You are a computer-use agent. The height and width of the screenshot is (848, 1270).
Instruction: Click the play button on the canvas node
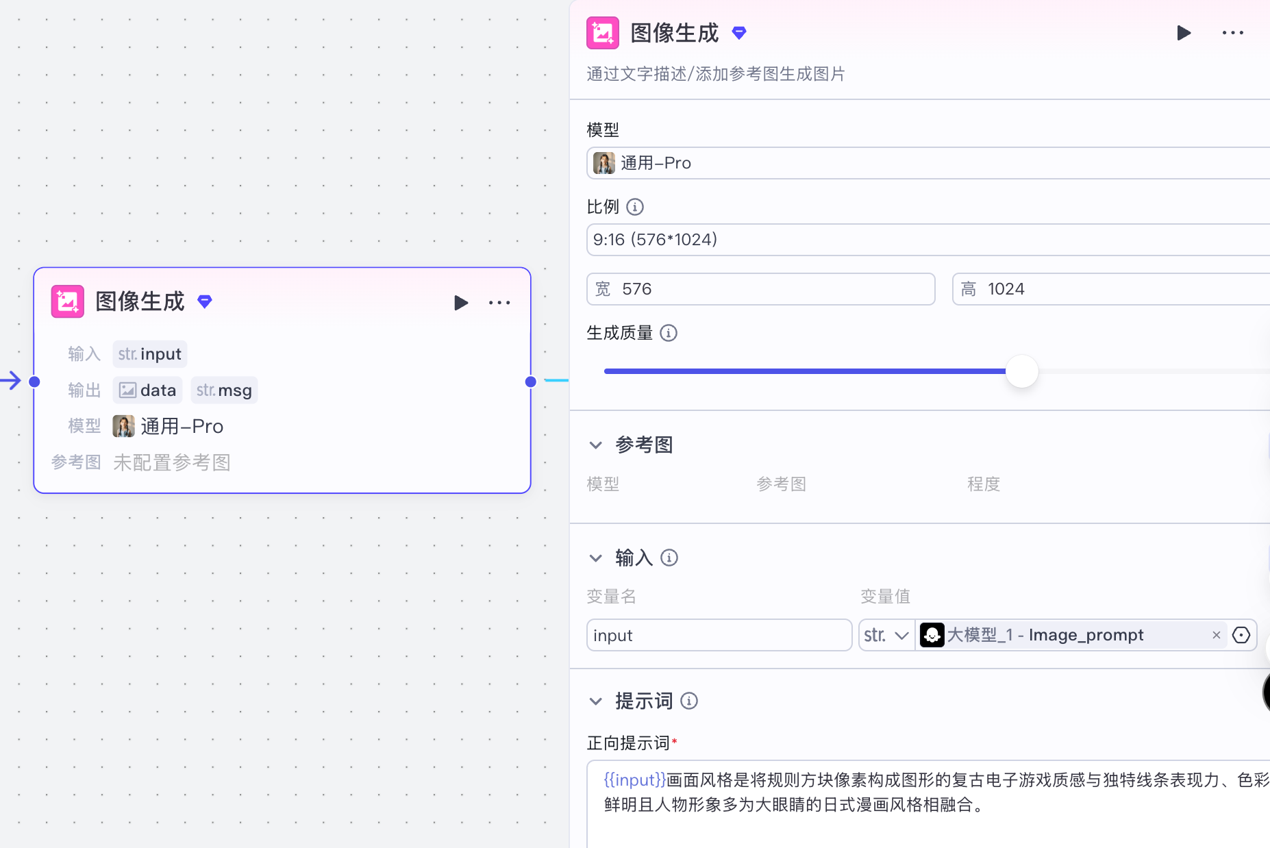461,303
